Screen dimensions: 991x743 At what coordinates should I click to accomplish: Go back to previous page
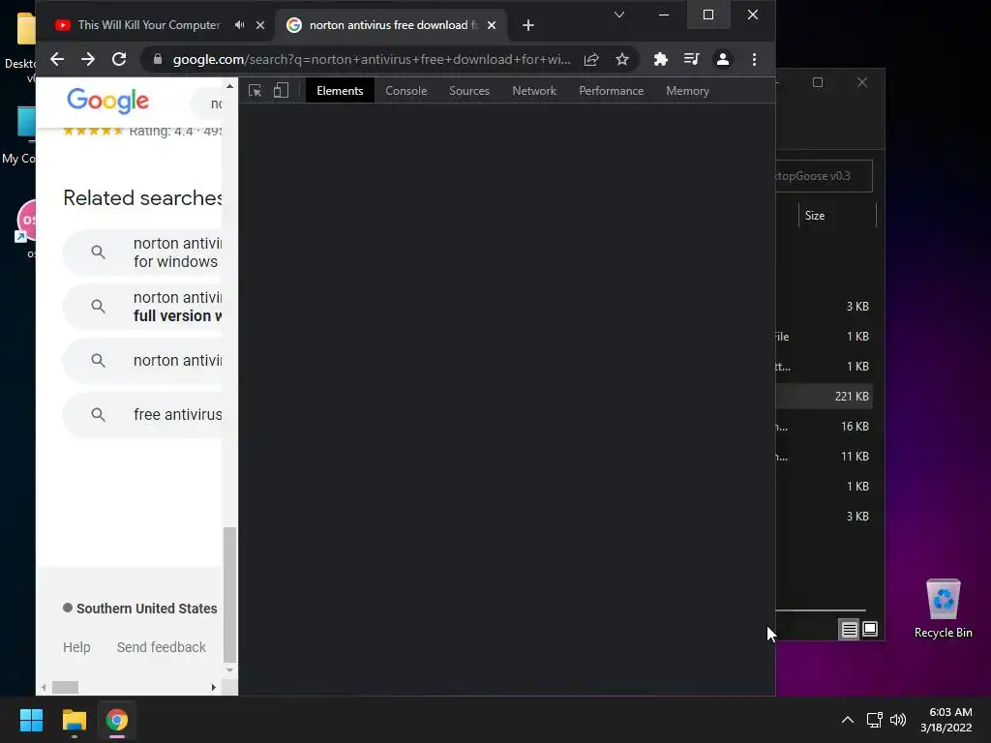click(57, 59)
